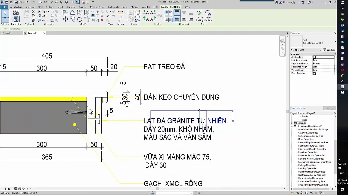Image resolution: width=348 pixels, height=195 pixels.
Task: Close the Project Browser panel
Action: [x=335, y=113]
